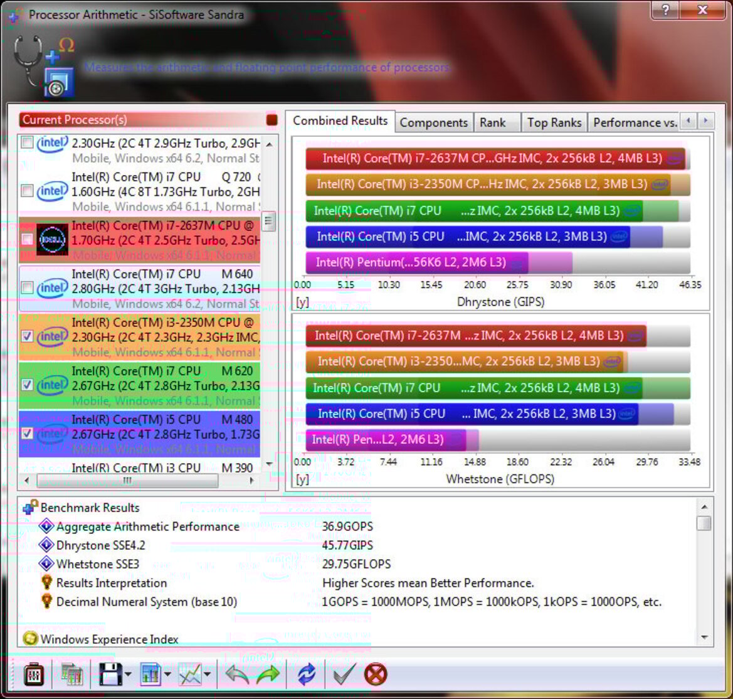Toggle the Core i7-2637M checkbox
733x699 pixels.
click(x=27, y=240)
